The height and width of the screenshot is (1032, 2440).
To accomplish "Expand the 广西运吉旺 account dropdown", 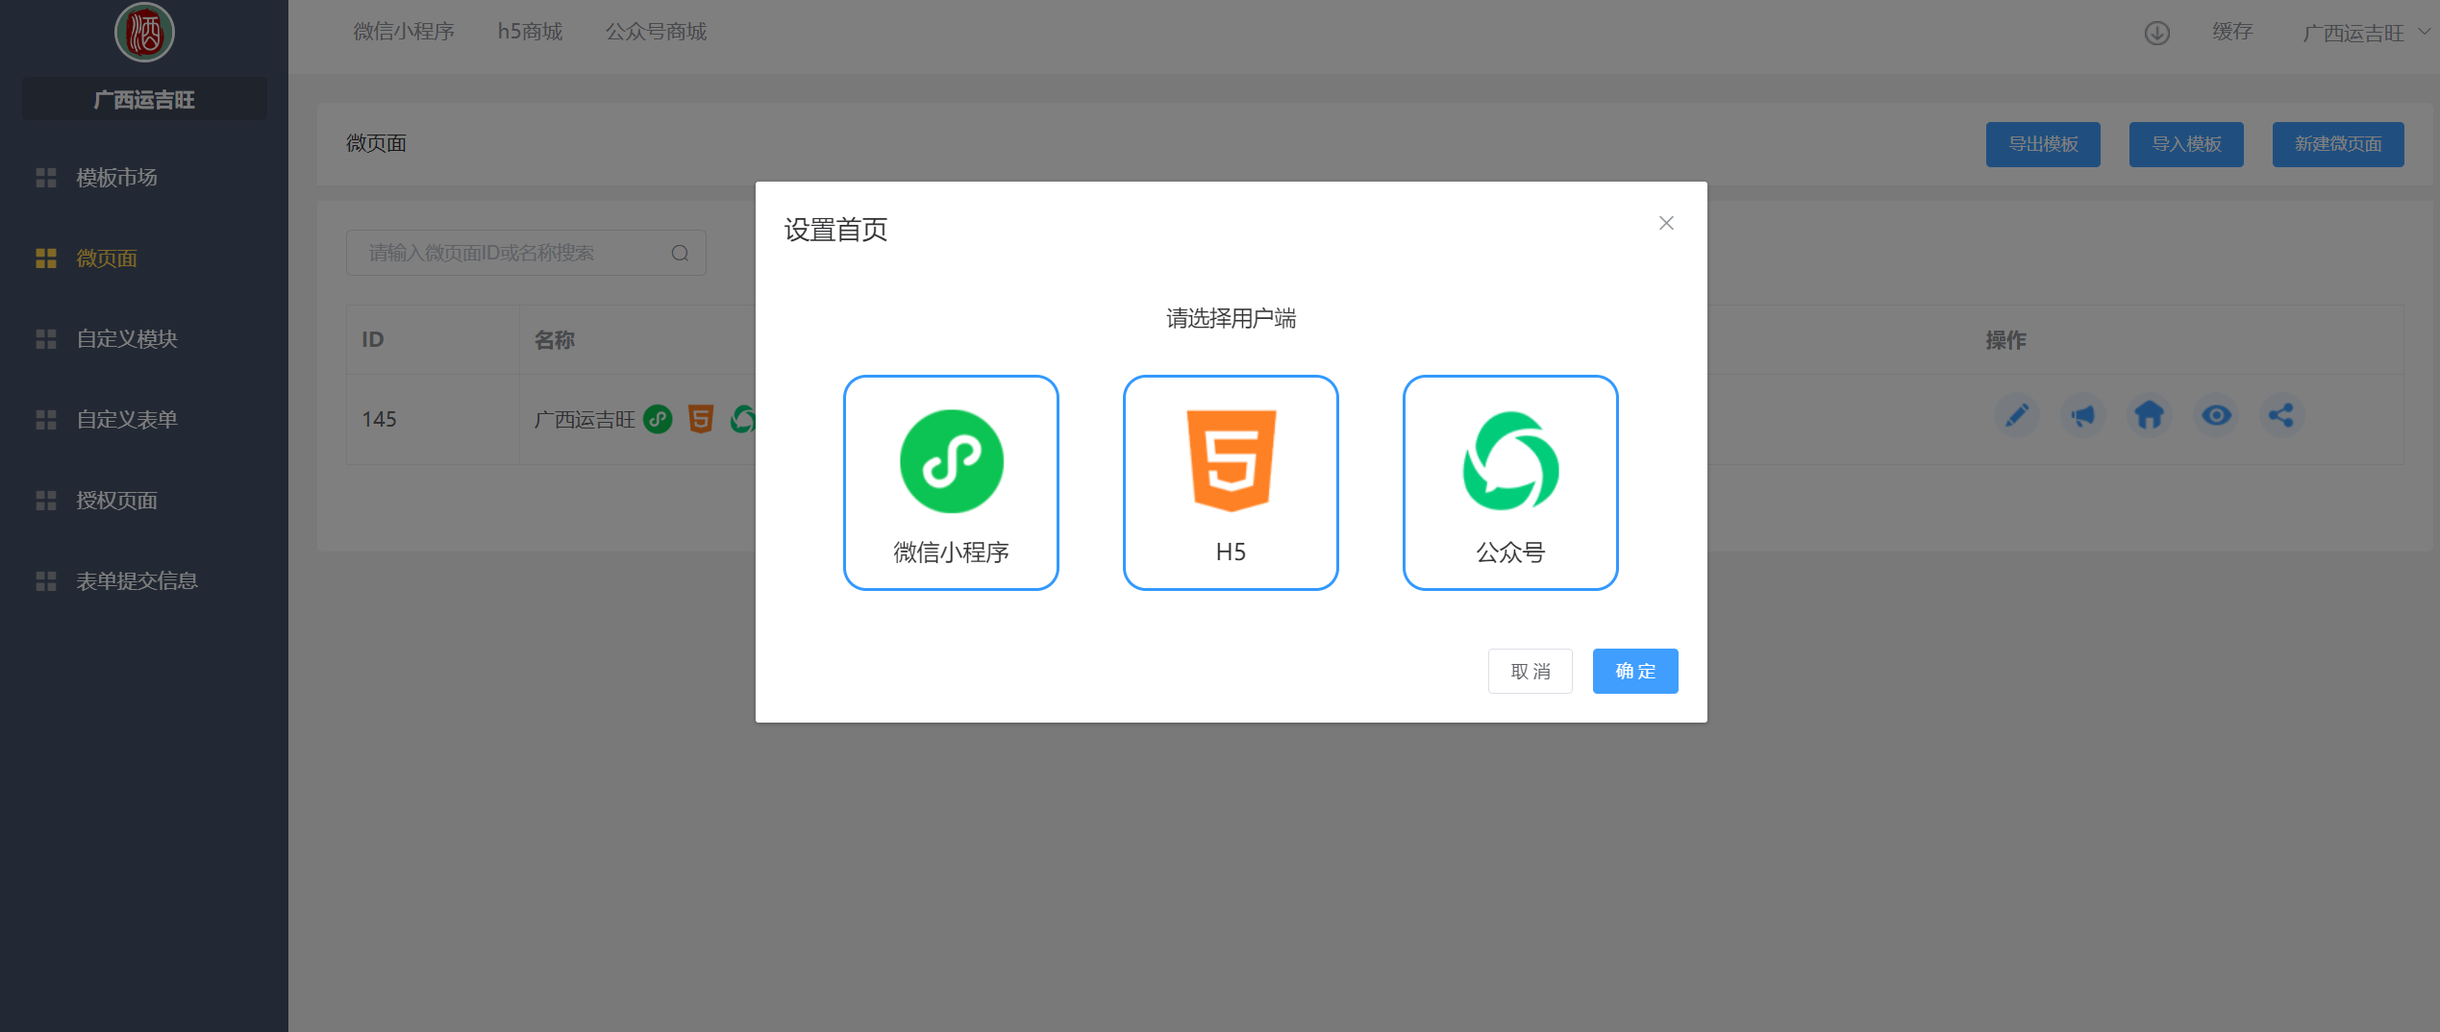I will [x=2365, y=34].
